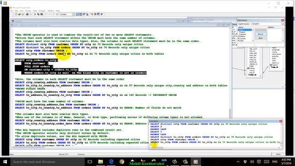Open the Tools menu
This screenshot has width=295, height=166.
(x=35, y=11)
